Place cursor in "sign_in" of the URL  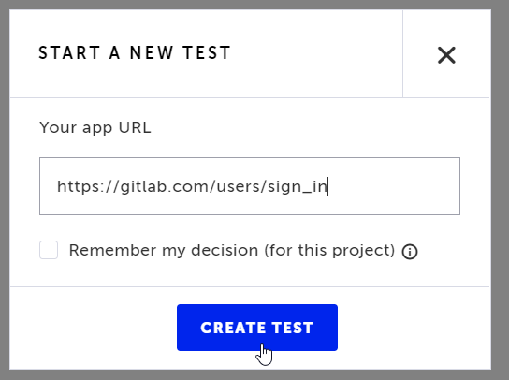coord(298,187)
